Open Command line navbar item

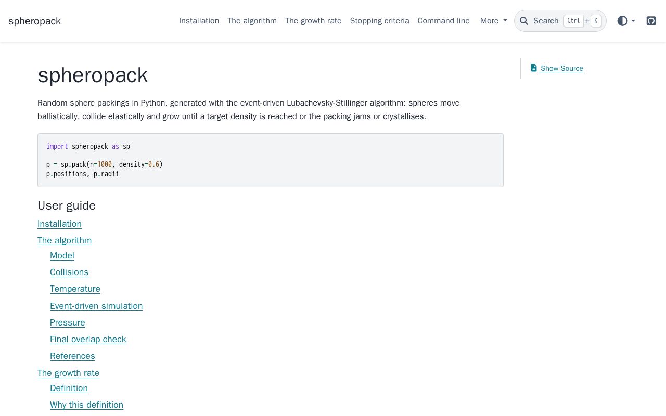tap(443, 21)
